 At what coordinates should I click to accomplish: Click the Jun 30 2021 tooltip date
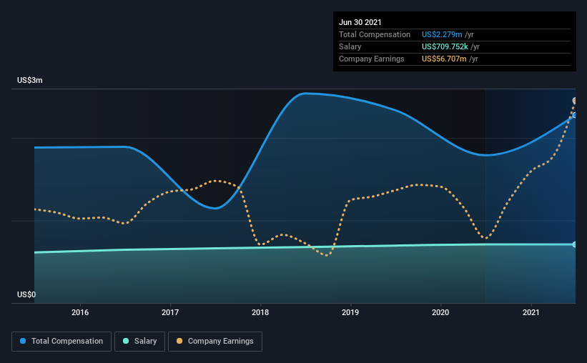[360, 22]
